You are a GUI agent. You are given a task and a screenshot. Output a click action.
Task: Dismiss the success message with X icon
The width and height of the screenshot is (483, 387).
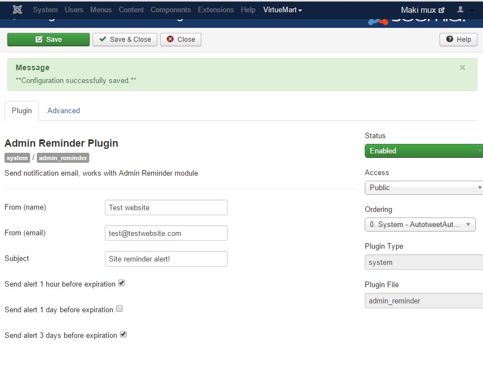coord(462,67)
